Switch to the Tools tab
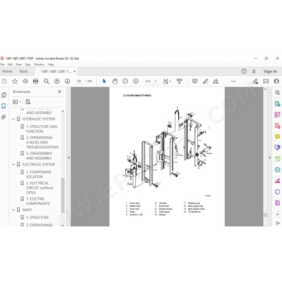This screenshot has width=282, height=282. click(23, 71)
